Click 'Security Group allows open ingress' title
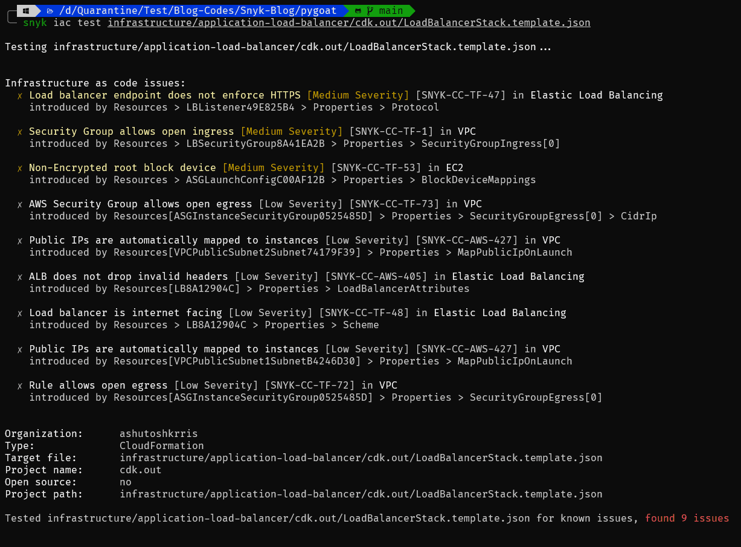 (x=132, y=131)
